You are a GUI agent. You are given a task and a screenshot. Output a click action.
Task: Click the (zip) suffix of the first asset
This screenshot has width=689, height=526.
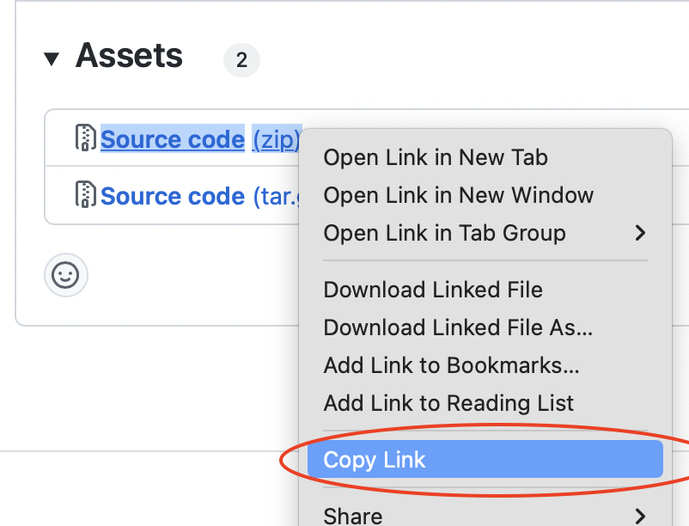point(275,139)
